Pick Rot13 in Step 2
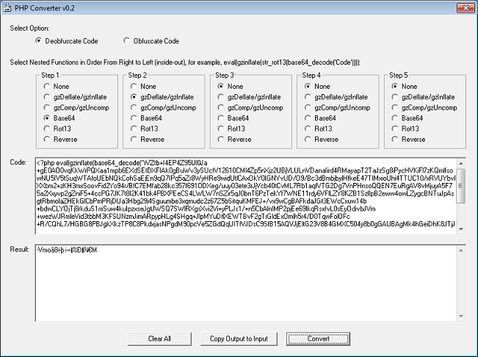The height and width of the screenshot is (357, 478). tap(134, 129)
